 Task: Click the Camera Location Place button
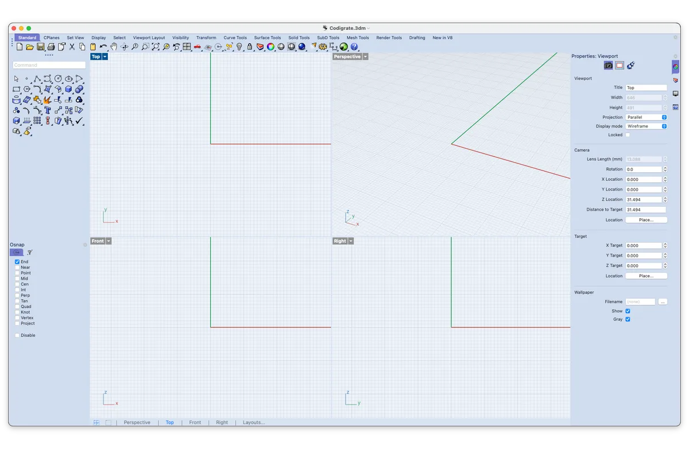coord(646,220)
